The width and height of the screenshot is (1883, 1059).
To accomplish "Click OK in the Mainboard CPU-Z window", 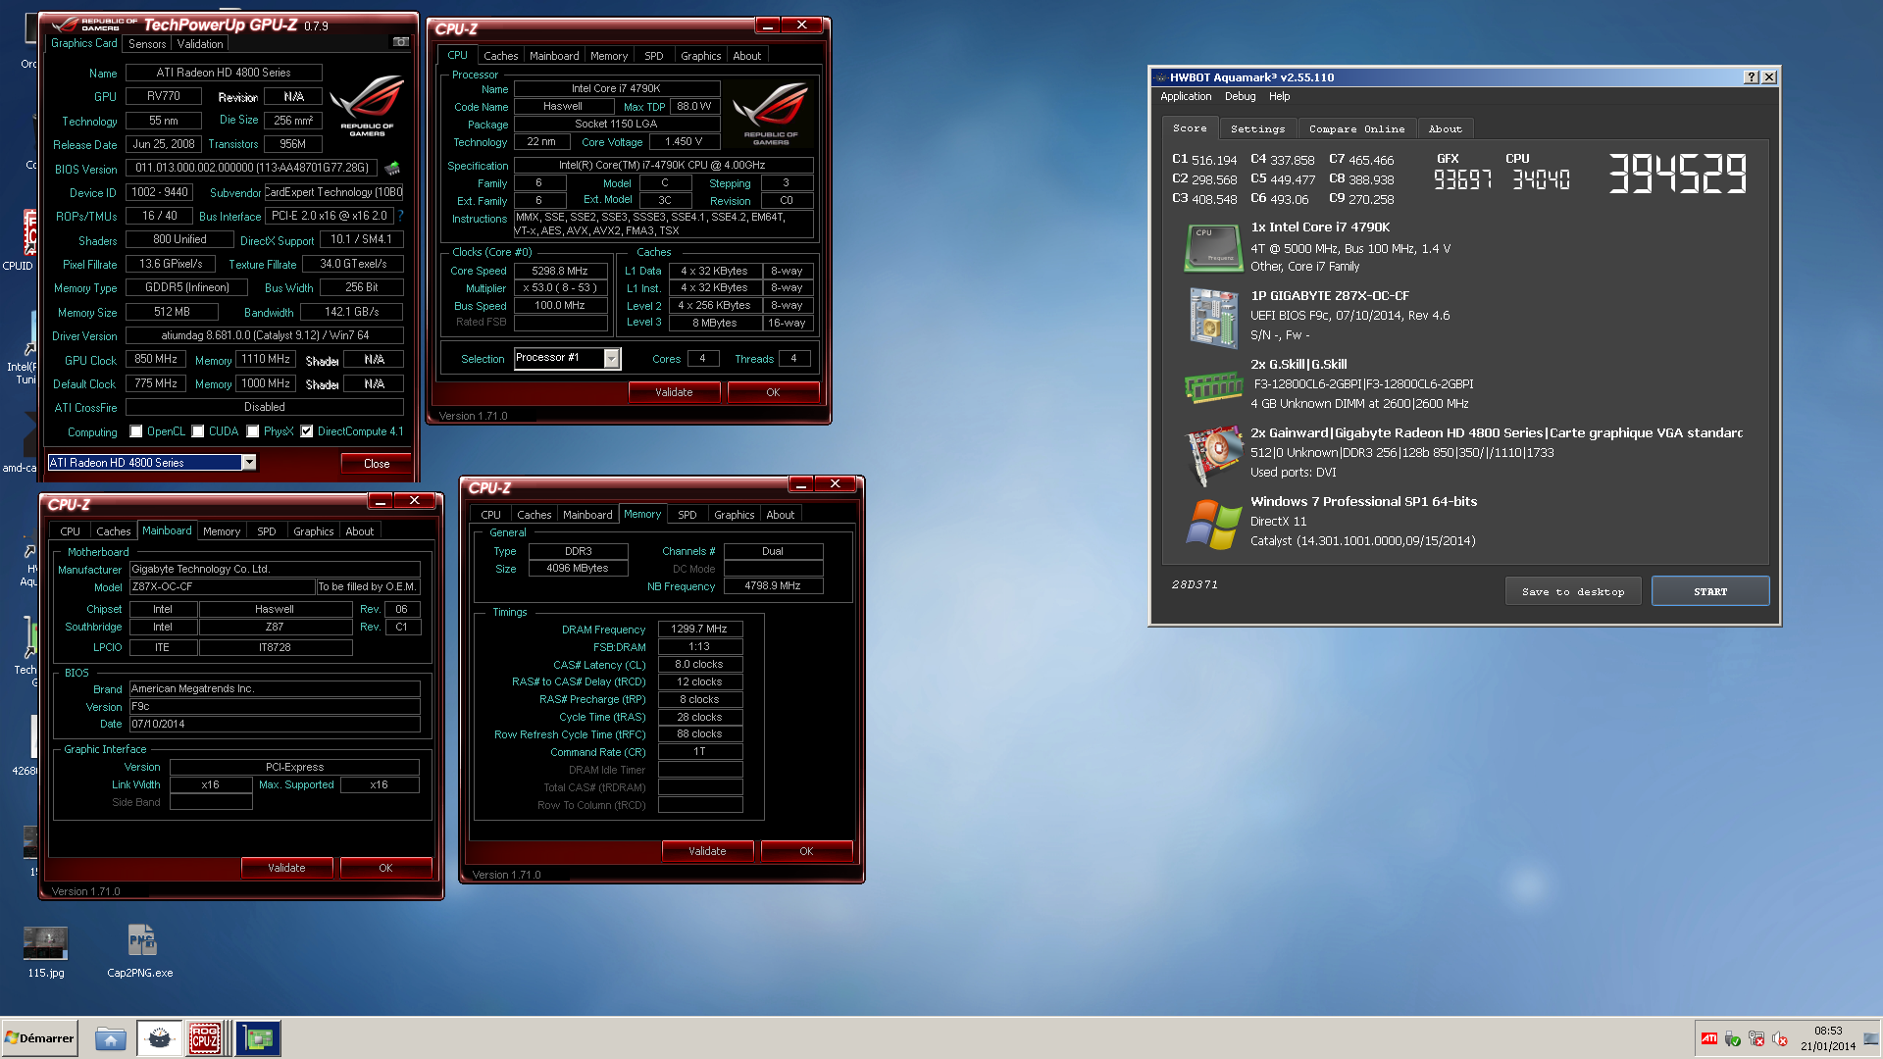I will coord(385,868).
